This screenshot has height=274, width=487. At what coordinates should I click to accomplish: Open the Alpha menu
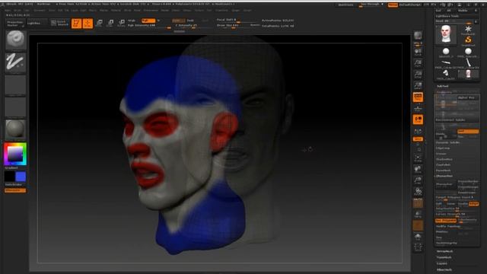8,10
